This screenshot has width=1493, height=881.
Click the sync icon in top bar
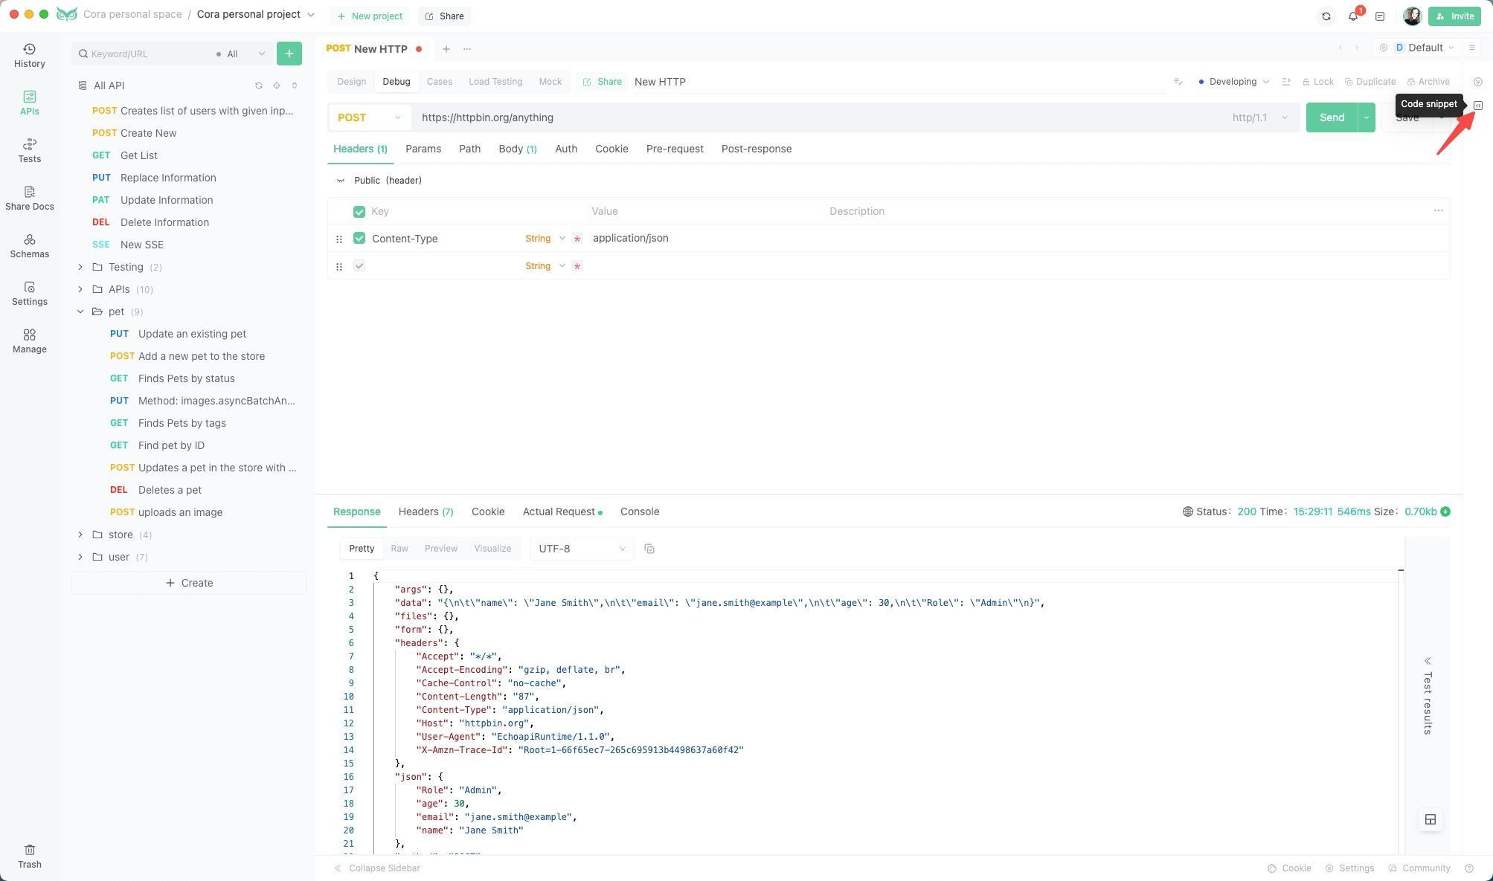[1326, 16]
